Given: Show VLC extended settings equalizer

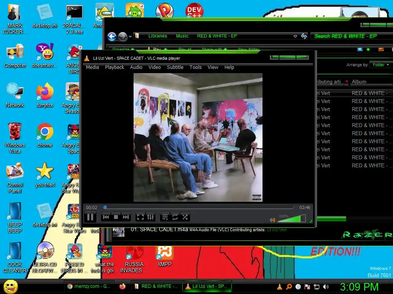Looking at the screenshot, I should point(150,217).
